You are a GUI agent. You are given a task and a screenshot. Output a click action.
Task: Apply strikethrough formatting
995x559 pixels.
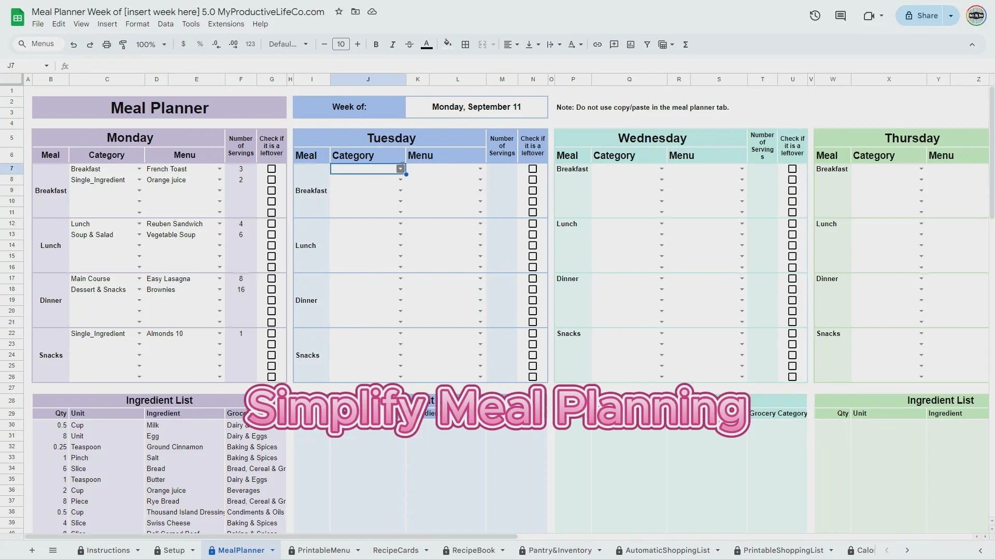click(x=409, y=45)
